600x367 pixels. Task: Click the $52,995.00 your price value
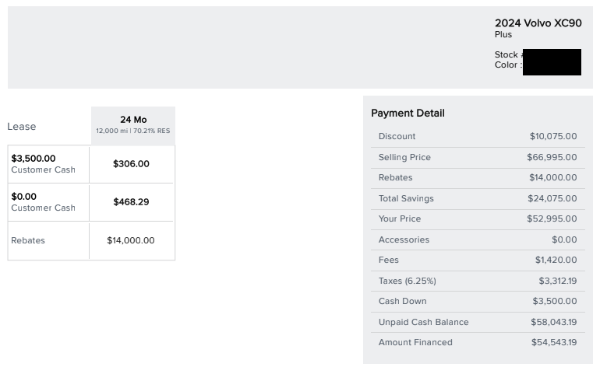click(x=552, y=218)
